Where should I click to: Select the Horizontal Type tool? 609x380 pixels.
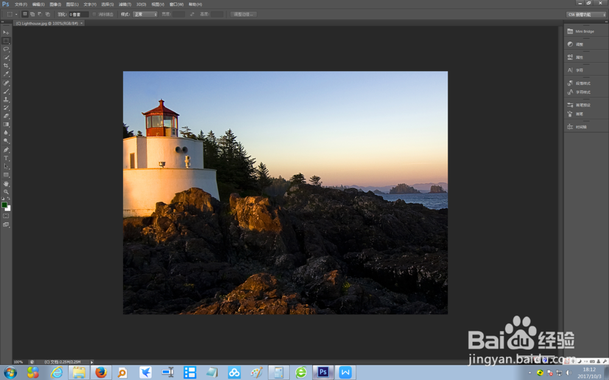tap(6, 158)
